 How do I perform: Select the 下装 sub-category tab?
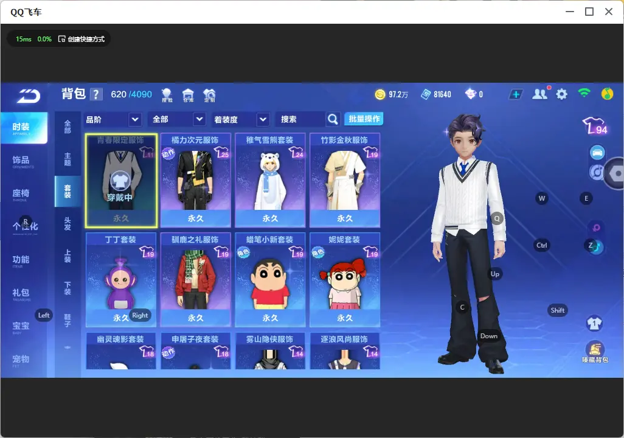(68, 288)
